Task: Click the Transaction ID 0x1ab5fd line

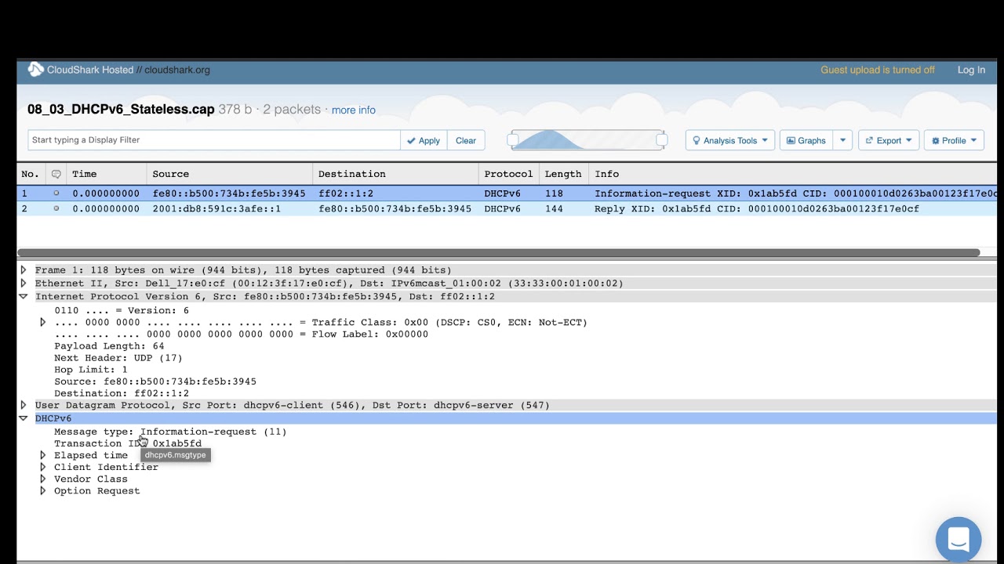Action: [128, 443]
